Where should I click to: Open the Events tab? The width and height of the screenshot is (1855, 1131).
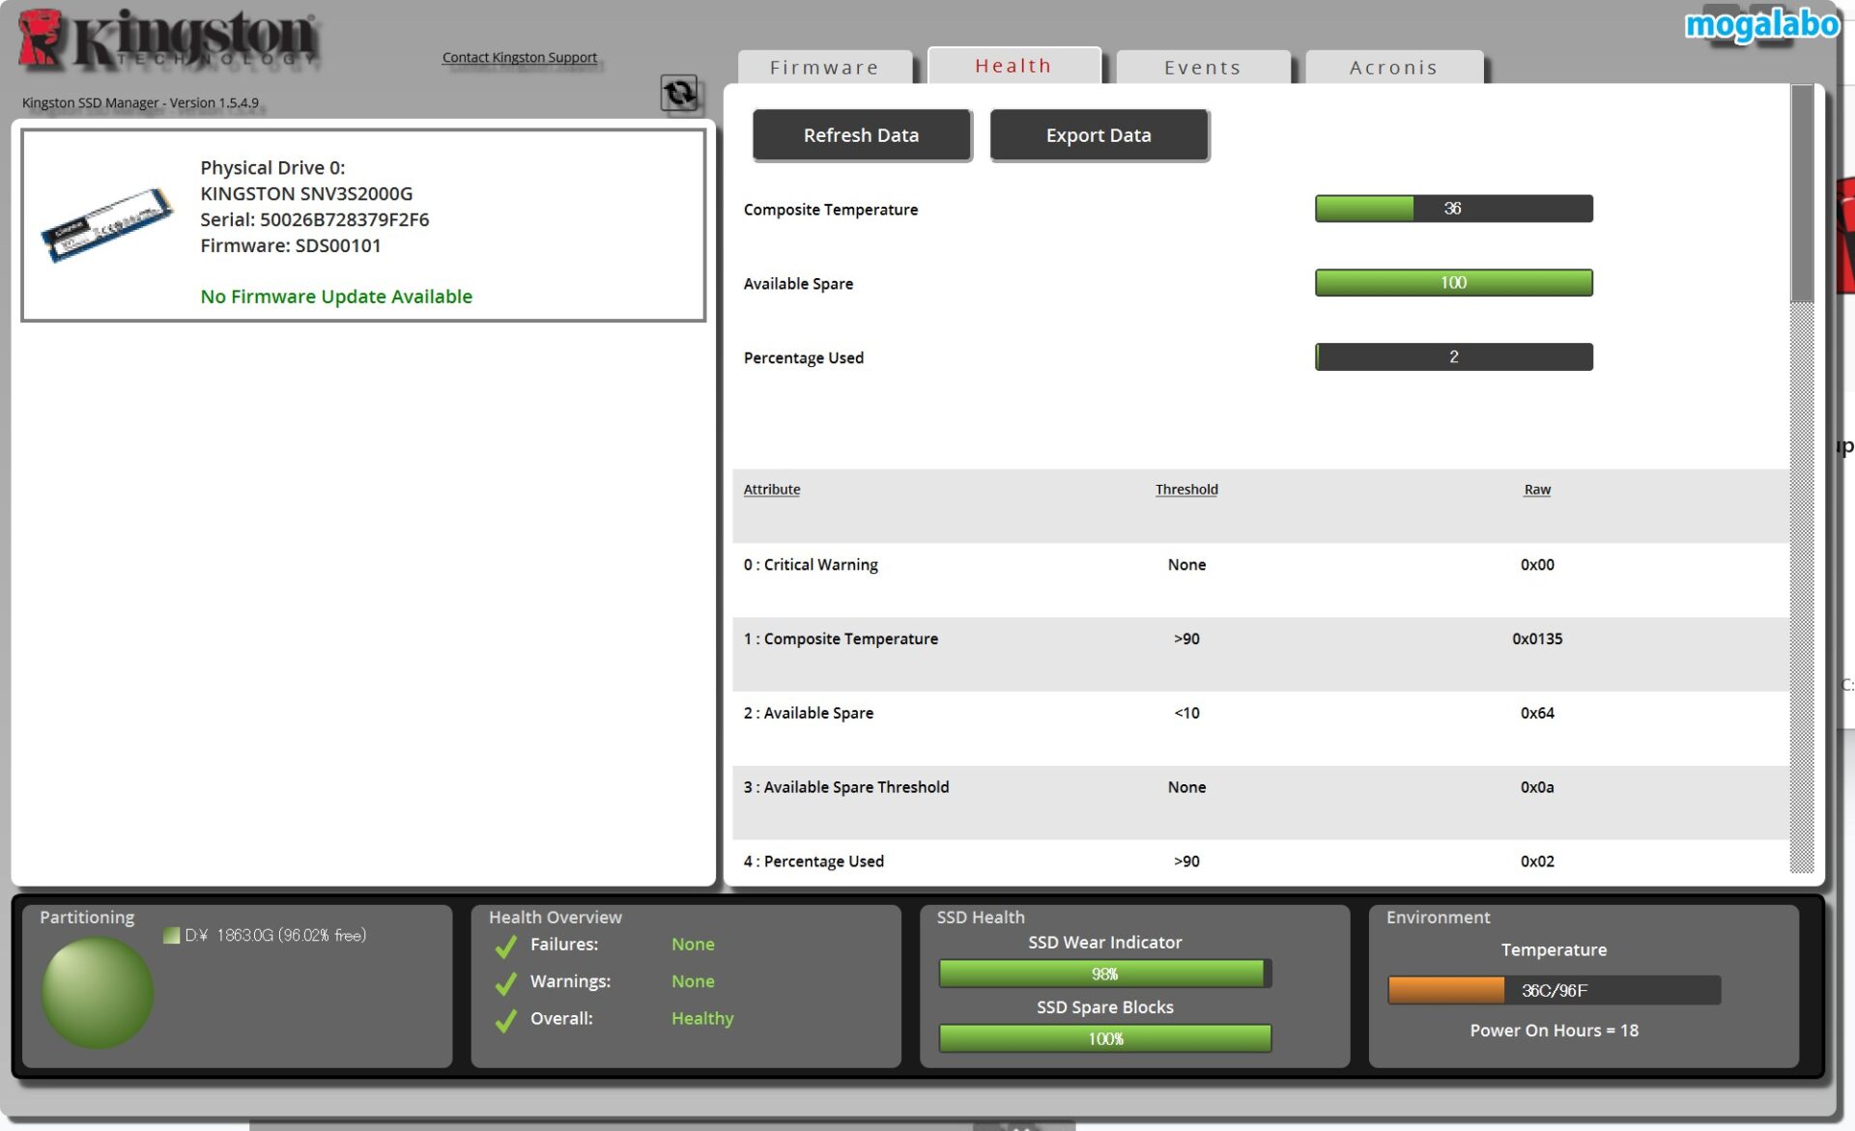pyautogui.click(x=1202, y=67)
